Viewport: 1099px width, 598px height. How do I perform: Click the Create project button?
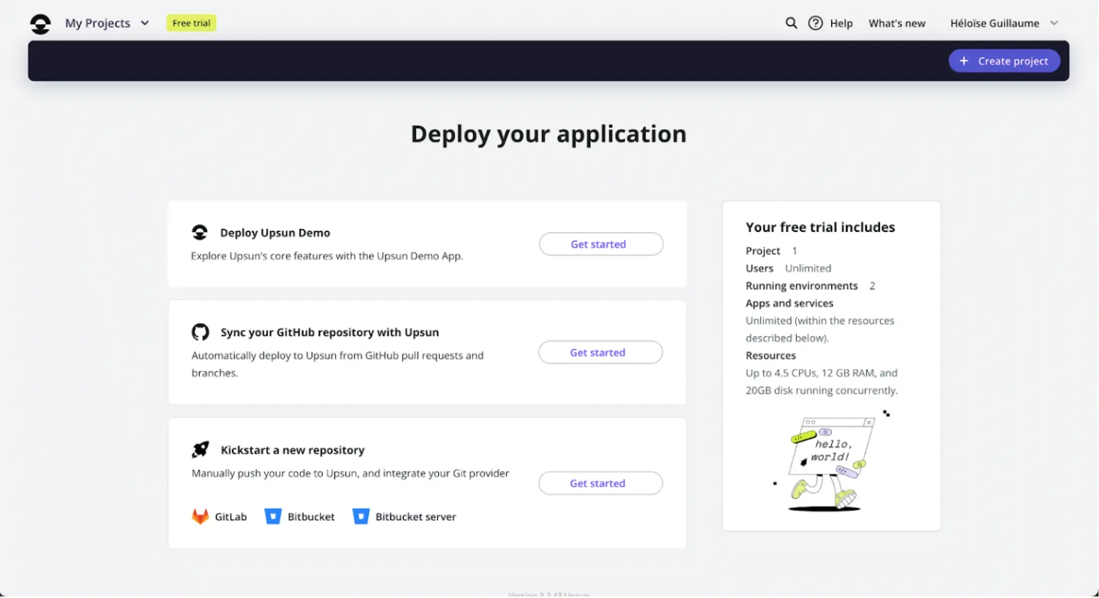tap(1004, 60)
